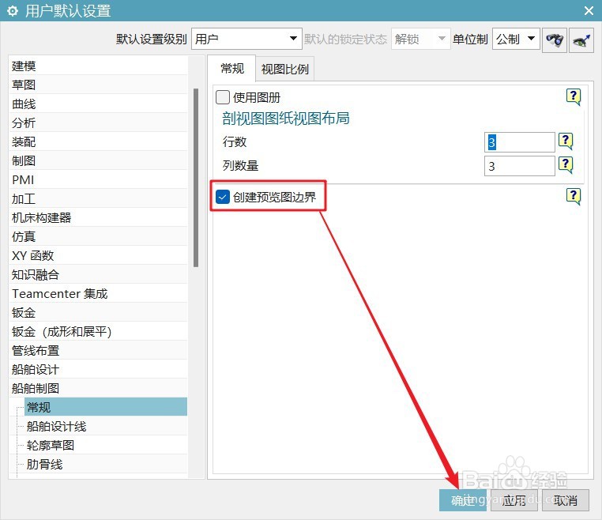
Task: Select 制图 in category list
Action: pyautogui.click(x=98, y=160)
